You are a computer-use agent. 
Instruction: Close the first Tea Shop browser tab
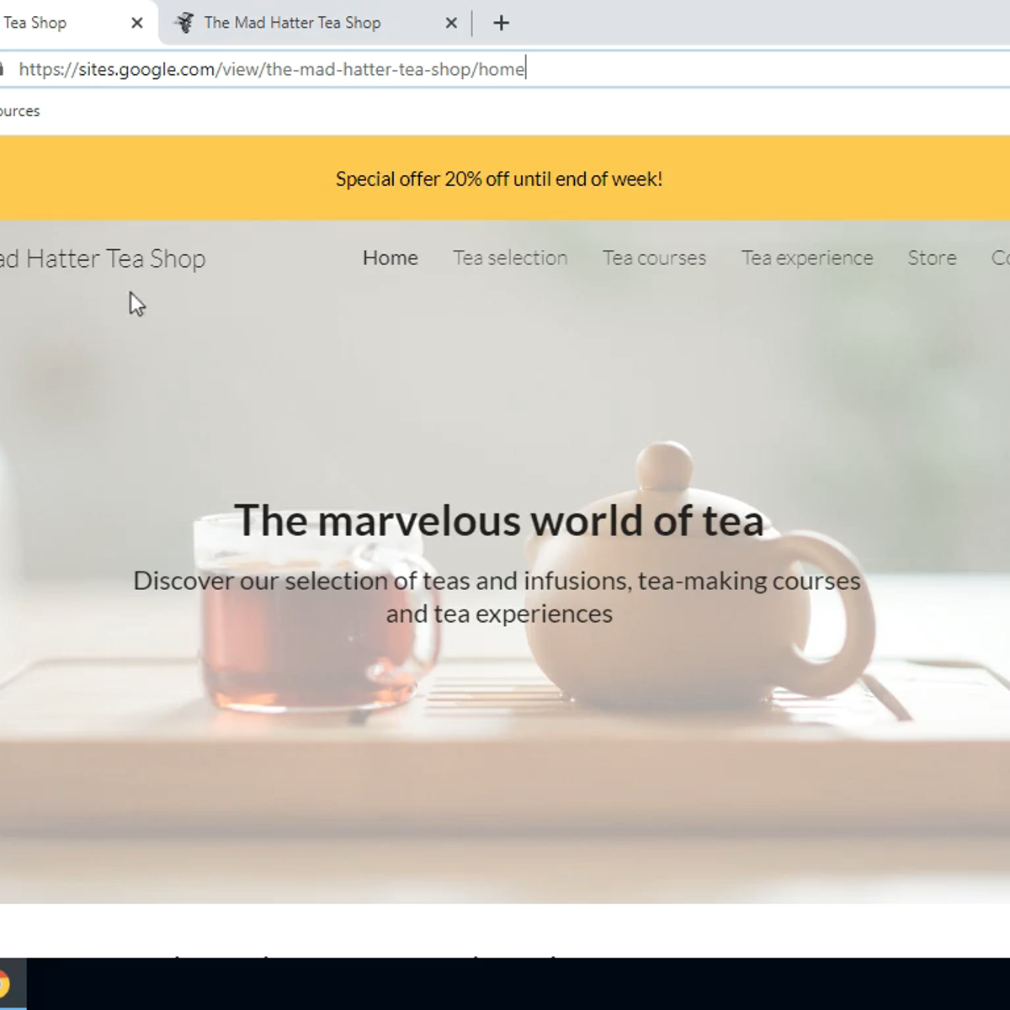click(x=137, y=24)
